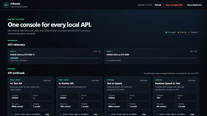The width and height of the screenshot is (207, 116).
Task: Click the Updated 21:37:42 timestamp
Action: 145,5
